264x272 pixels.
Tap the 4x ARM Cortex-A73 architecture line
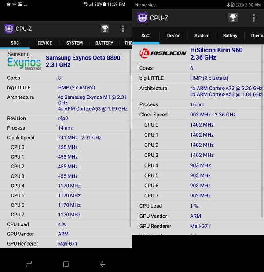tap(226, 88)
